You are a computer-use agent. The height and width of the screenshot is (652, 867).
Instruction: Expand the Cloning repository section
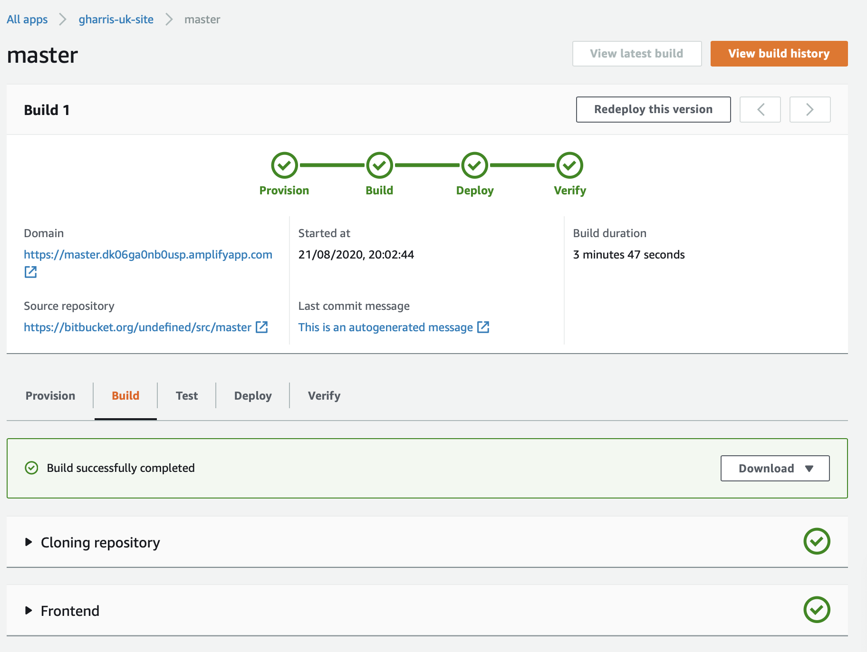click(29, 542)
